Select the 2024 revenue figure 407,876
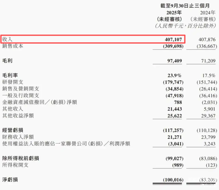219x190 pixels. pos(205,39)
